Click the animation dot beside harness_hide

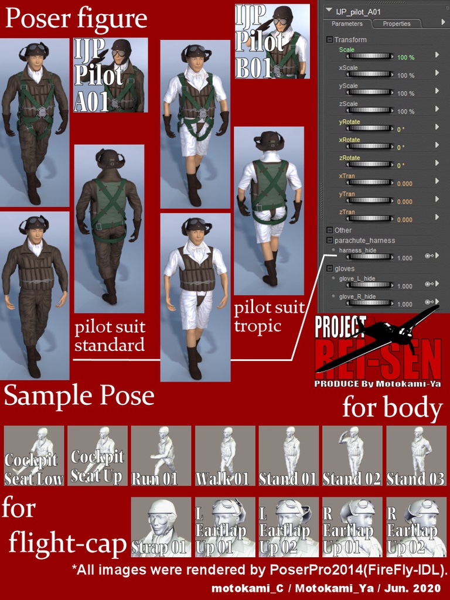[333, 250]
